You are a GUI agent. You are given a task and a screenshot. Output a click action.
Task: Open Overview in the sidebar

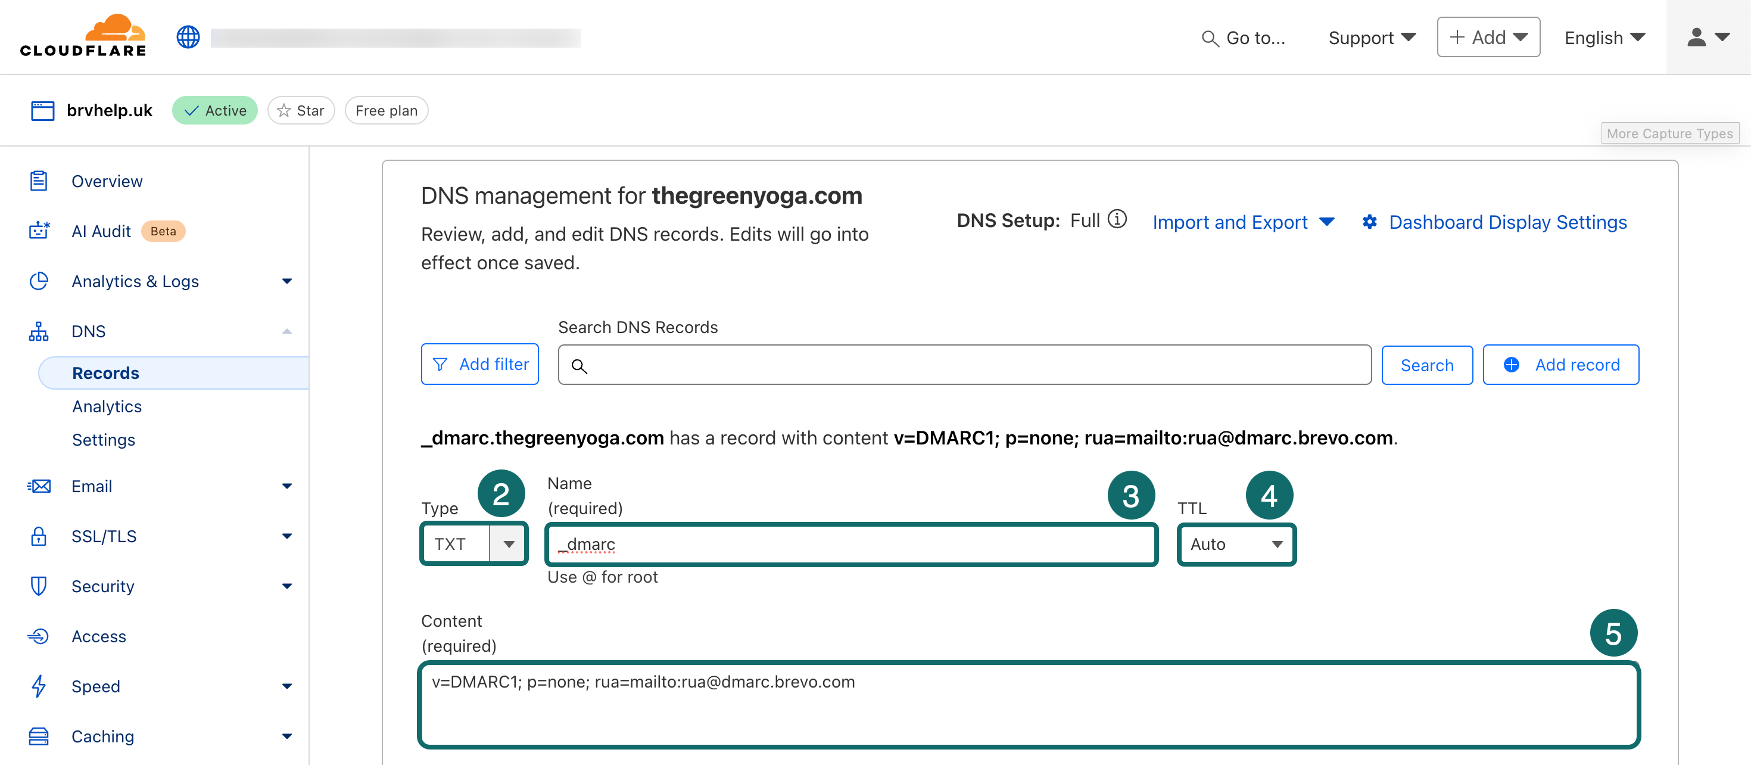point(107,181)
